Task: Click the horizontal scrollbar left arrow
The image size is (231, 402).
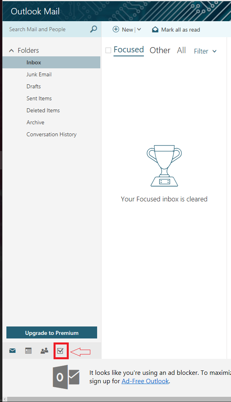Action: coord(5,399)
